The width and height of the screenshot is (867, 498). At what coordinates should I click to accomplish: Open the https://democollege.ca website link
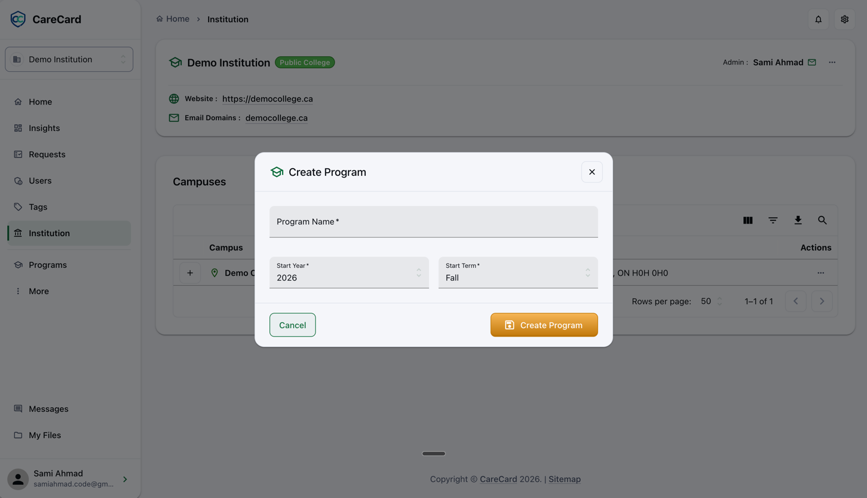click(x=267, y=99)
